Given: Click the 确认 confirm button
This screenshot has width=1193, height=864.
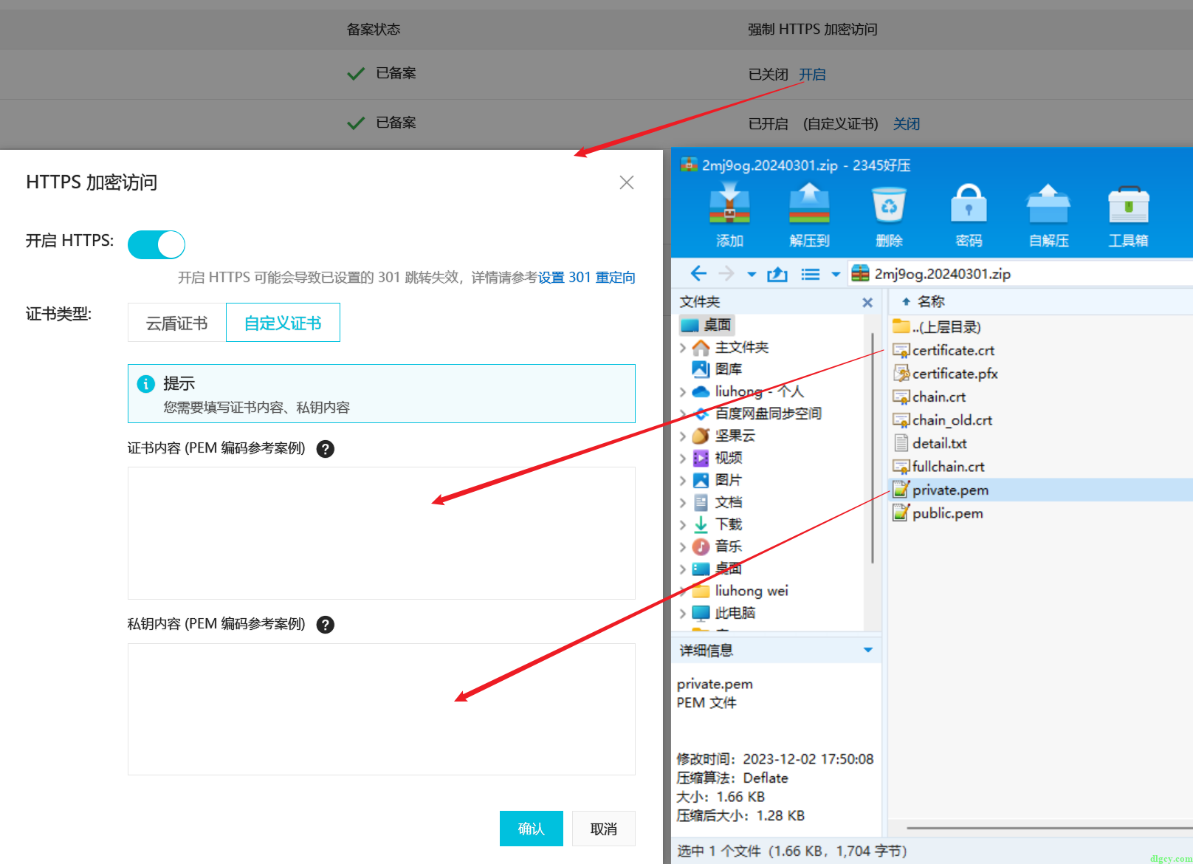Looking at the screenshot, I should coord(532,829).
